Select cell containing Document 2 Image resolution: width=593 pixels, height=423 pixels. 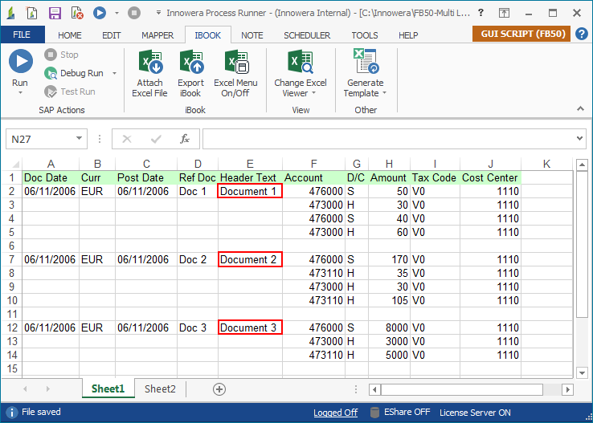click(x=250, y=259)
